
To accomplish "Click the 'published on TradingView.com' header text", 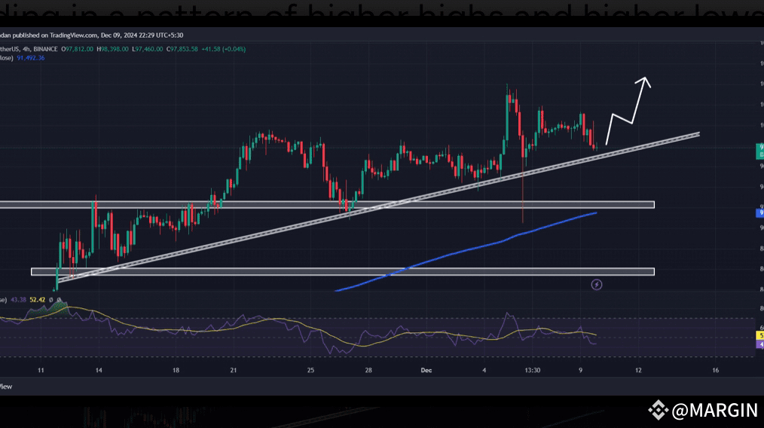I will [x=55, y=35].
